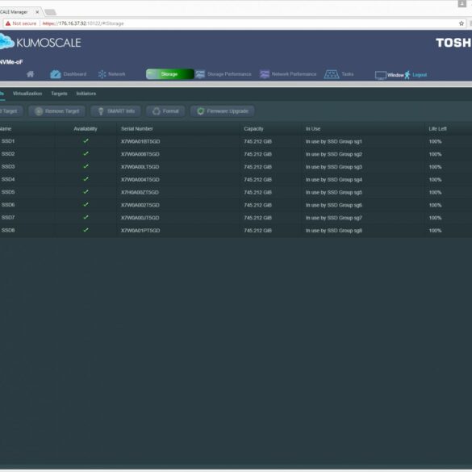Sort by the Serial Number column header
The image size is (472, 472).
click(x=136, y=129)
